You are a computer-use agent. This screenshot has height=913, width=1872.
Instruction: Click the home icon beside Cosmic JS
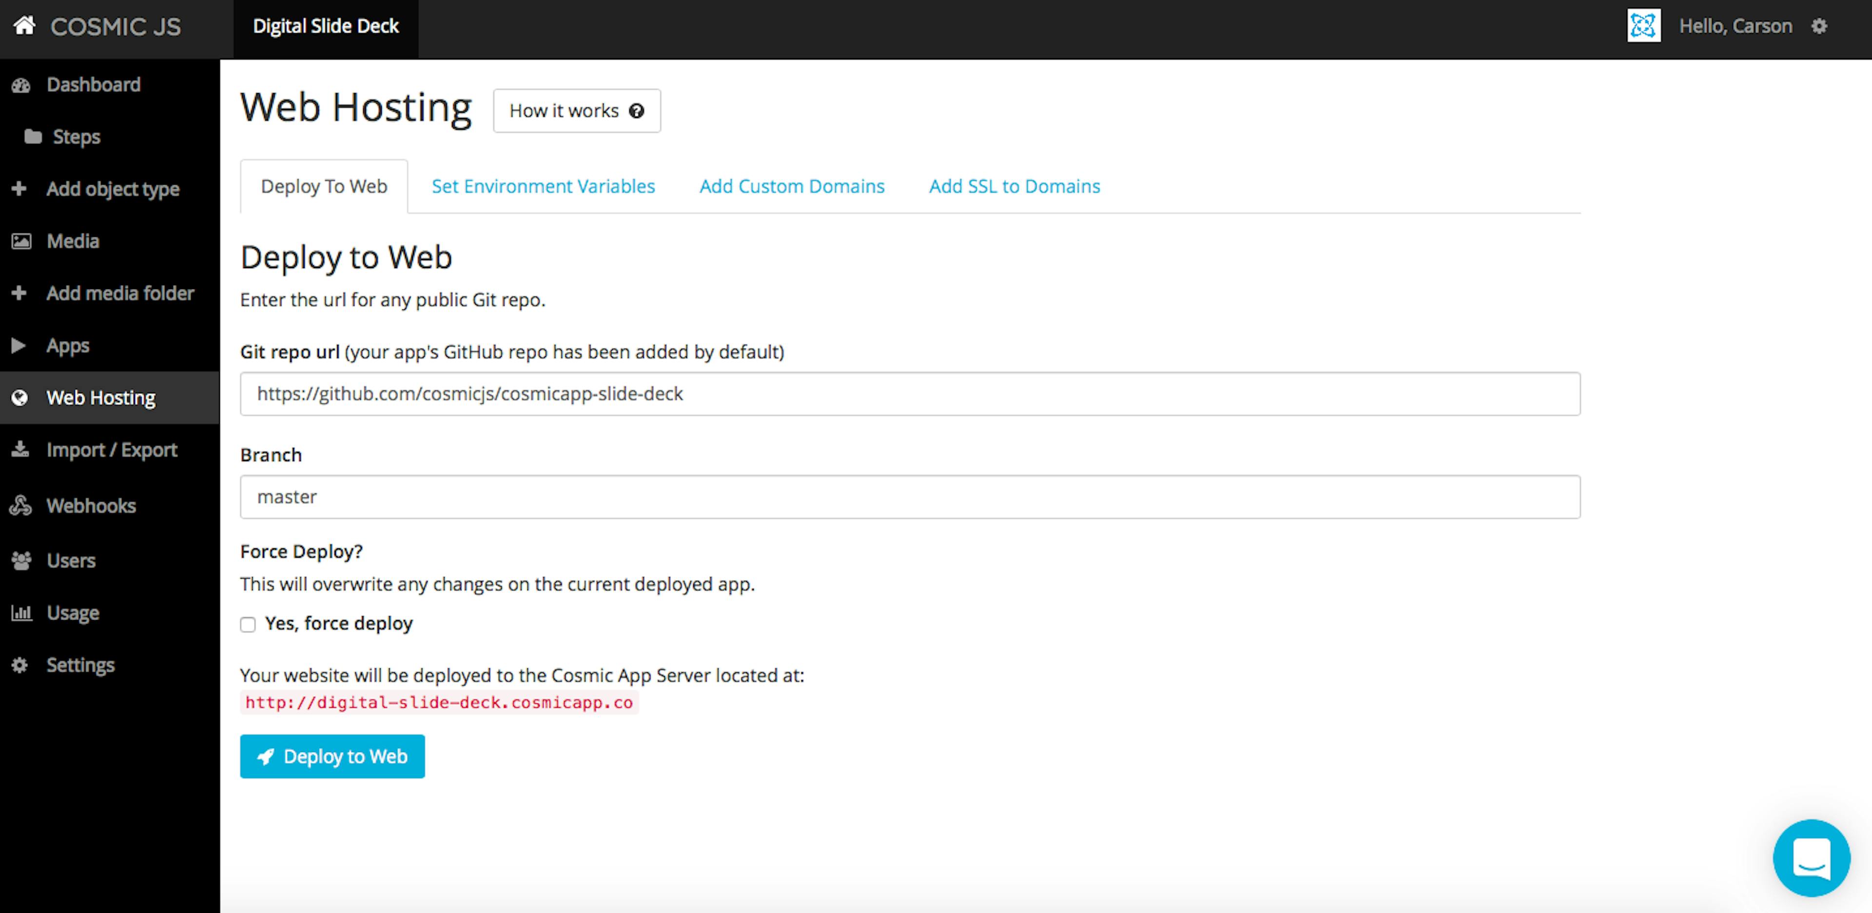click(25, 25)
